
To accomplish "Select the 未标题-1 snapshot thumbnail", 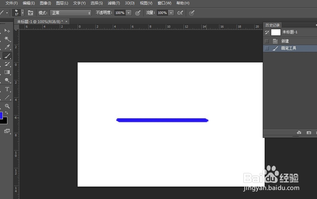I will [276, 32].
